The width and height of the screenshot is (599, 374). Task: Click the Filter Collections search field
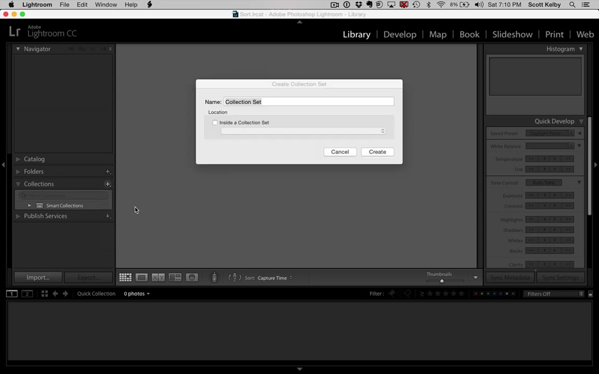63,195
